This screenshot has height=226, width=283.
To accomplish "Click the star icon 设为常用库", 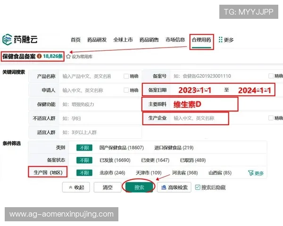I will coord(68,56).
